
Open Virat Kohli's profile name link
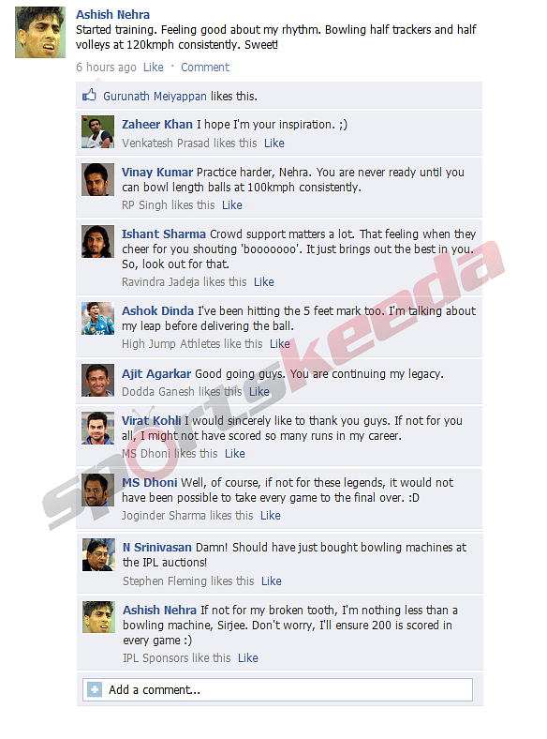click(151, 420)
